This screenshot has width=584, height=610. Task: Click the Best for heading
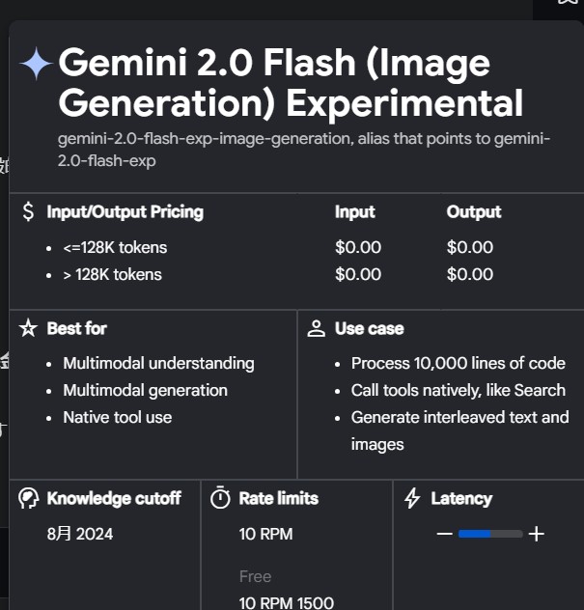point(77,328)
